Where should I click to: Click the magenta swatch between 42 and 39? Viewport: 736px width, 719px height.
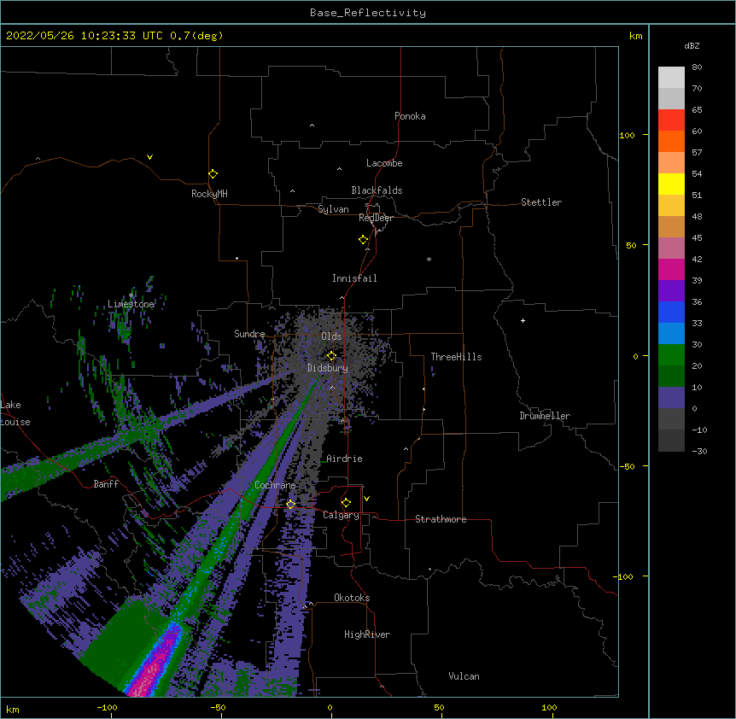pos(671,269)
